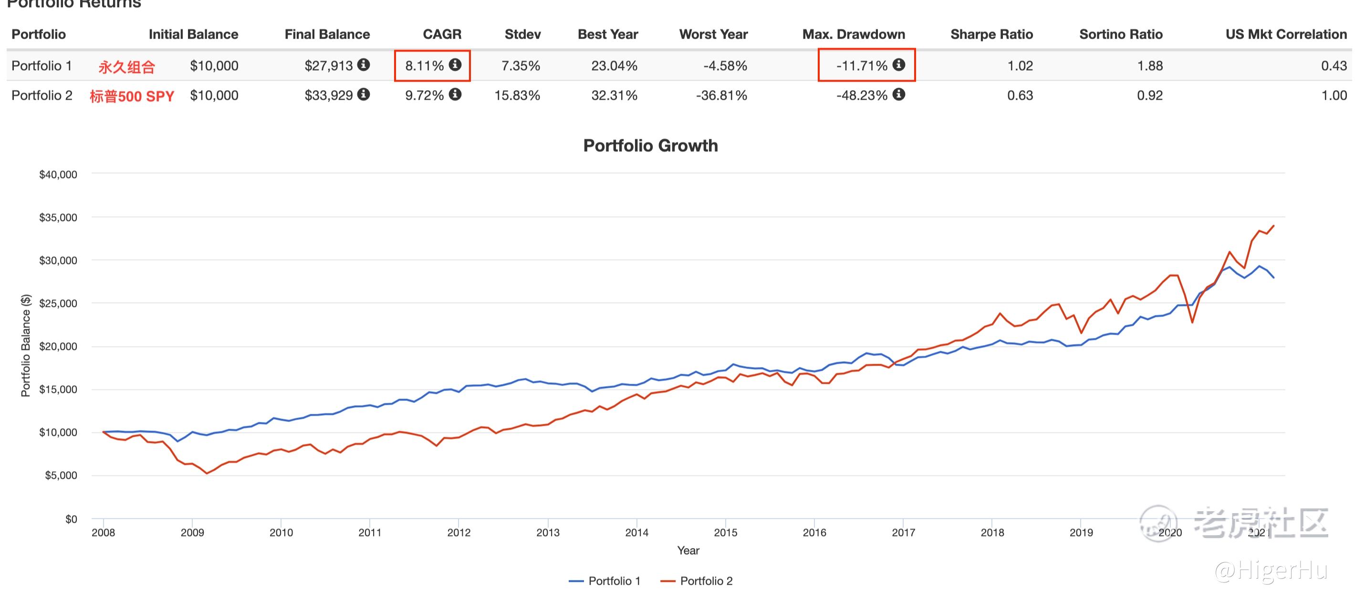Click the Portfolio Growth chart title
1355x601 pixels.
coord(650,145)
